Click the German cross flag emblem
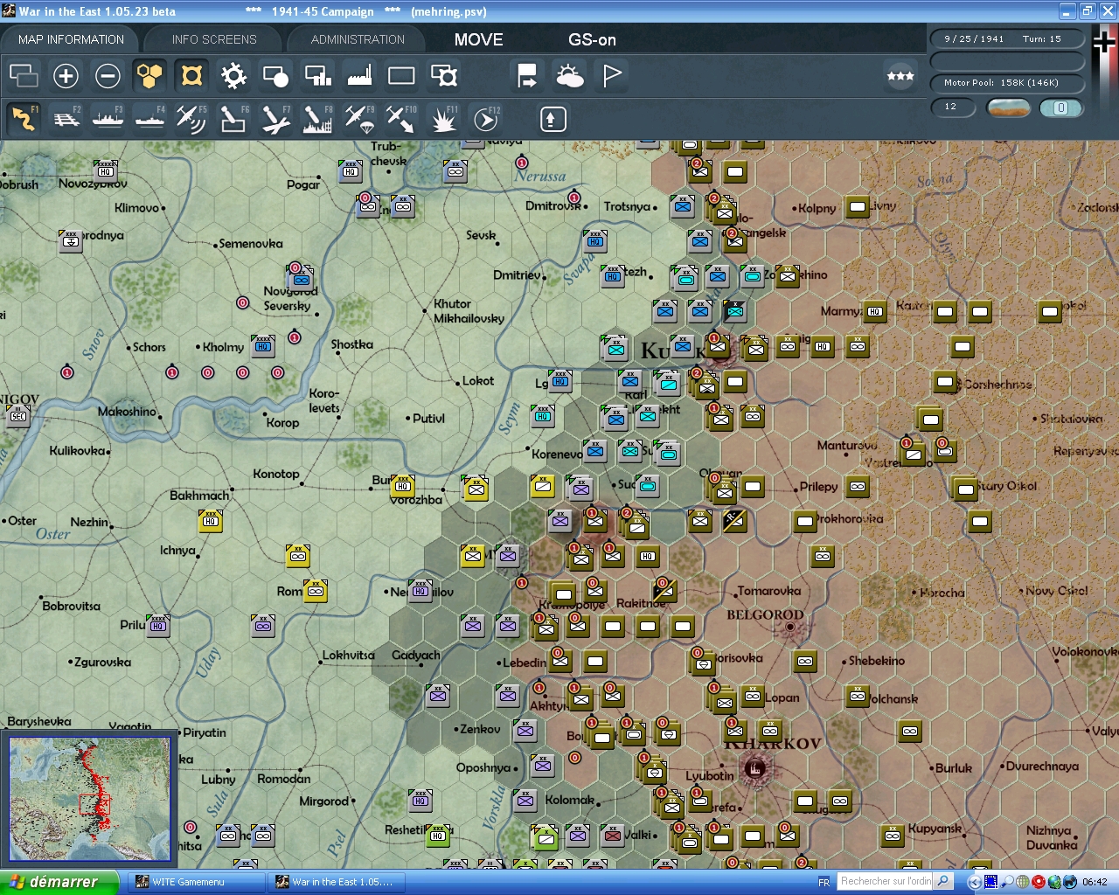Image resolution: width=1119 pixels, height=895 pixels. click(1103, 43)
